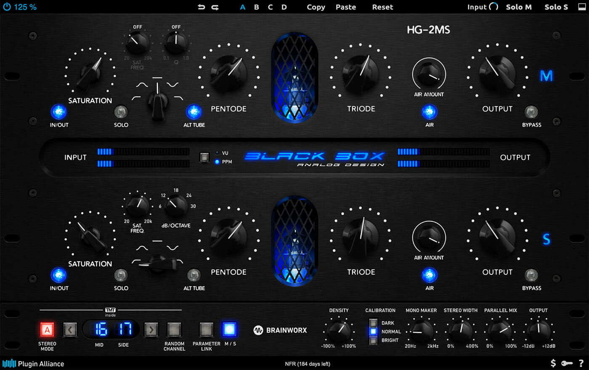Click the Mono Maker knob

coord(421,331)
